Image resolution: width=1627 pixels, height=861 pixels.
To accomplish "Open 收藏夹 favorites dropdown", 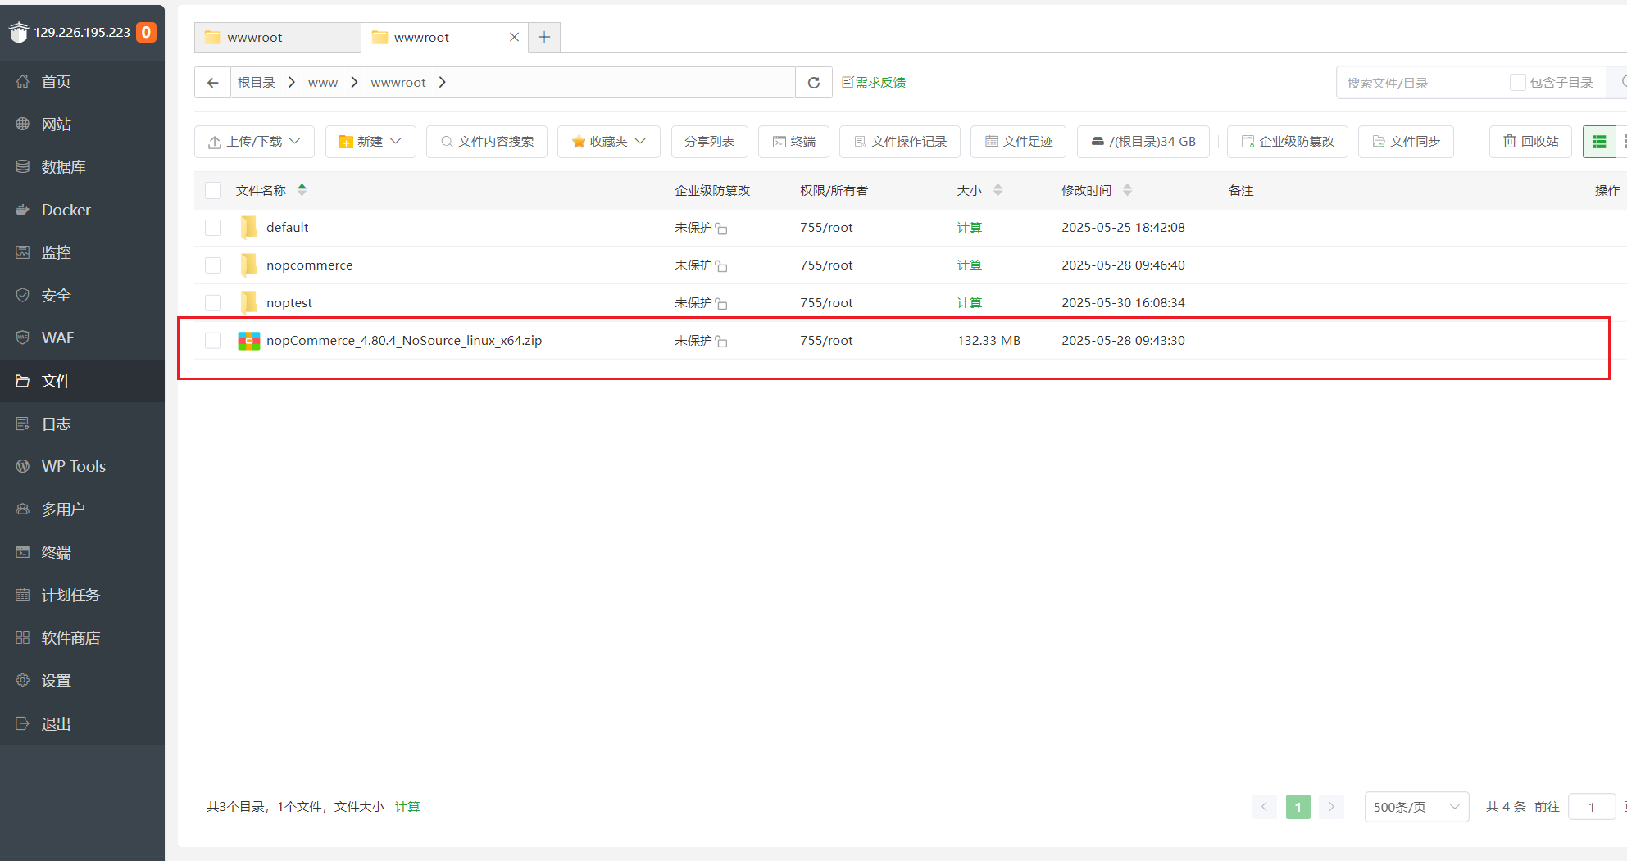I will pos(609,142).
